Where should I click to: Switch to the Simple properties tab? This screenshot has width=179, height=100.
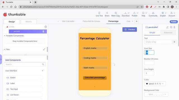pos(152,33)
